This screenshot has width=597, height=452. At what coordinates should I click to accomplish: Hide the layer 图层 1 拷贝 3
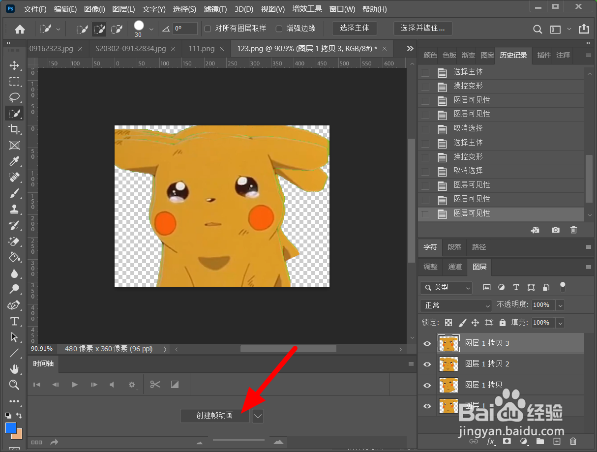[427, 343]
